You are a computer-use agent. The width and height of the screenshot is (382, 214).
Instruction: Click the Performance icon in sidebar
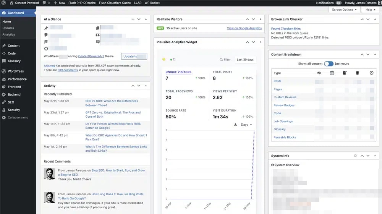tap(4, 79)
